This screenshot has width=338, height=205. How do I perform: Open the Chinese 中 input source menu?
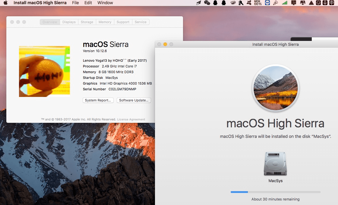(332, 3)
